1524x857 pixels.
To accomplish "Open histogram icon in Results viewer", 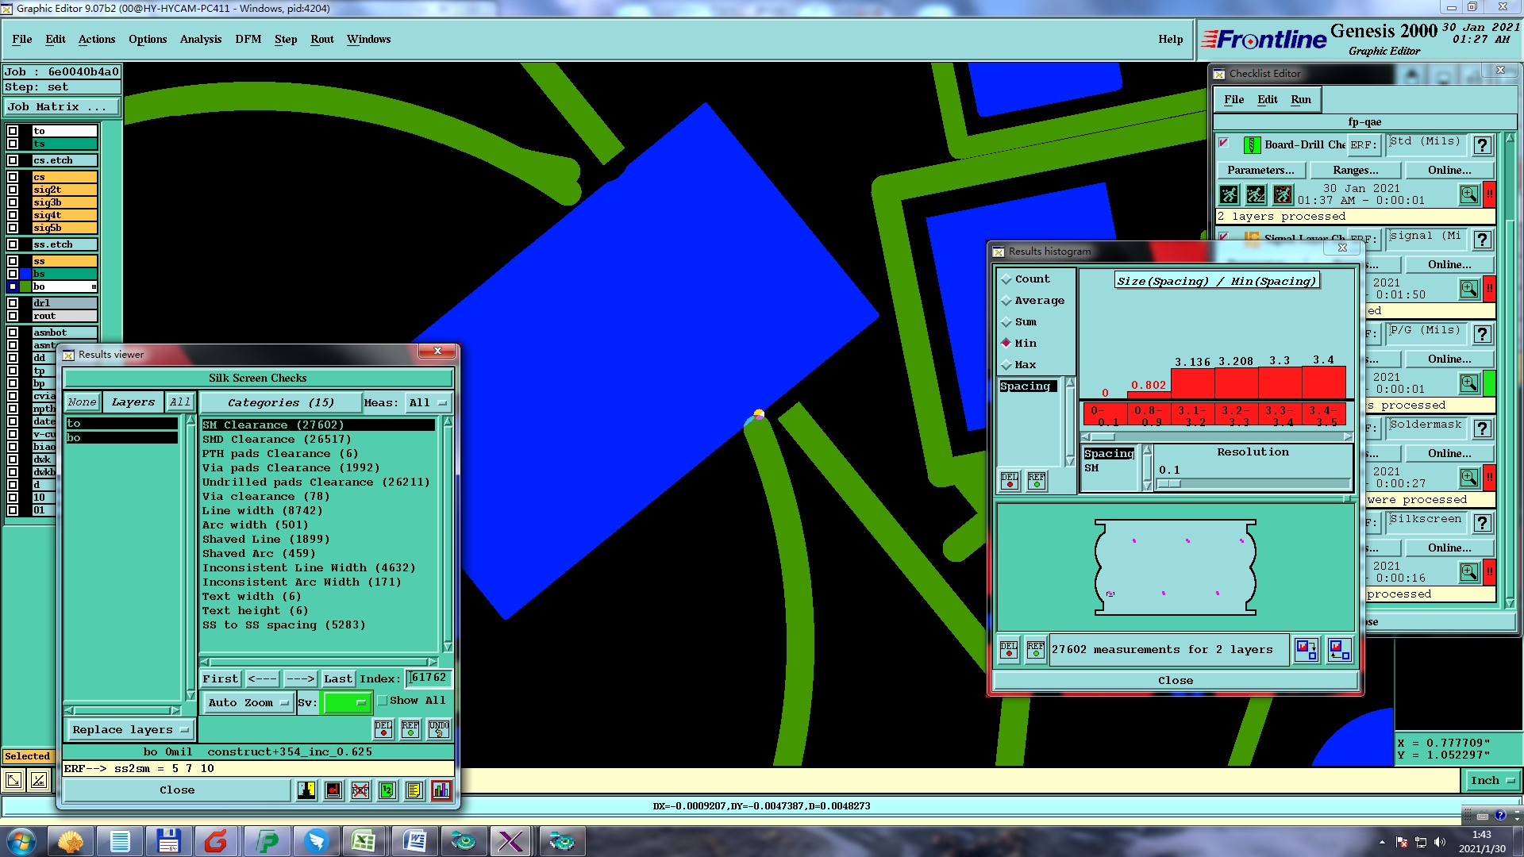I will tap(441, 790).
